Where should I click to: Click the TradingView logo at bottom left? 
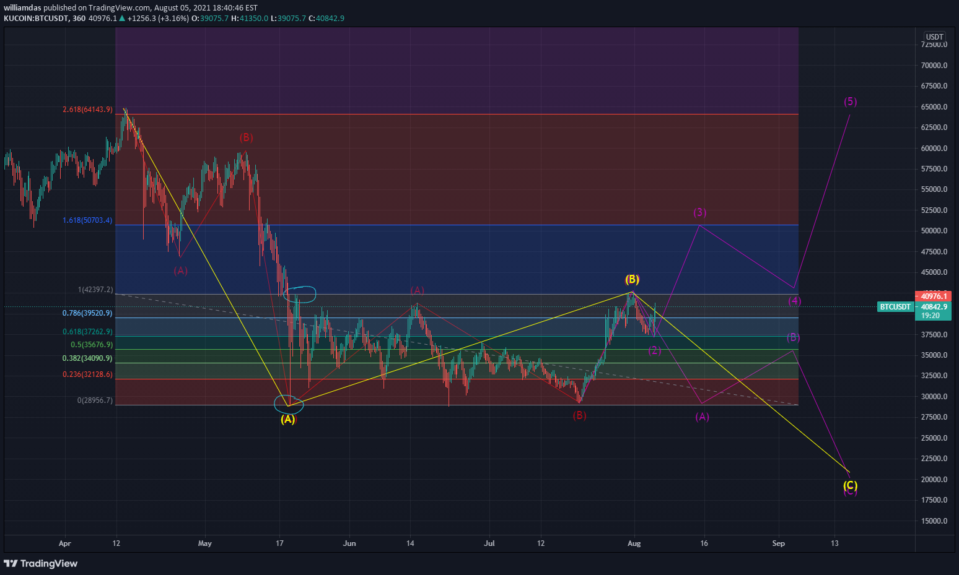pos(41,563)
